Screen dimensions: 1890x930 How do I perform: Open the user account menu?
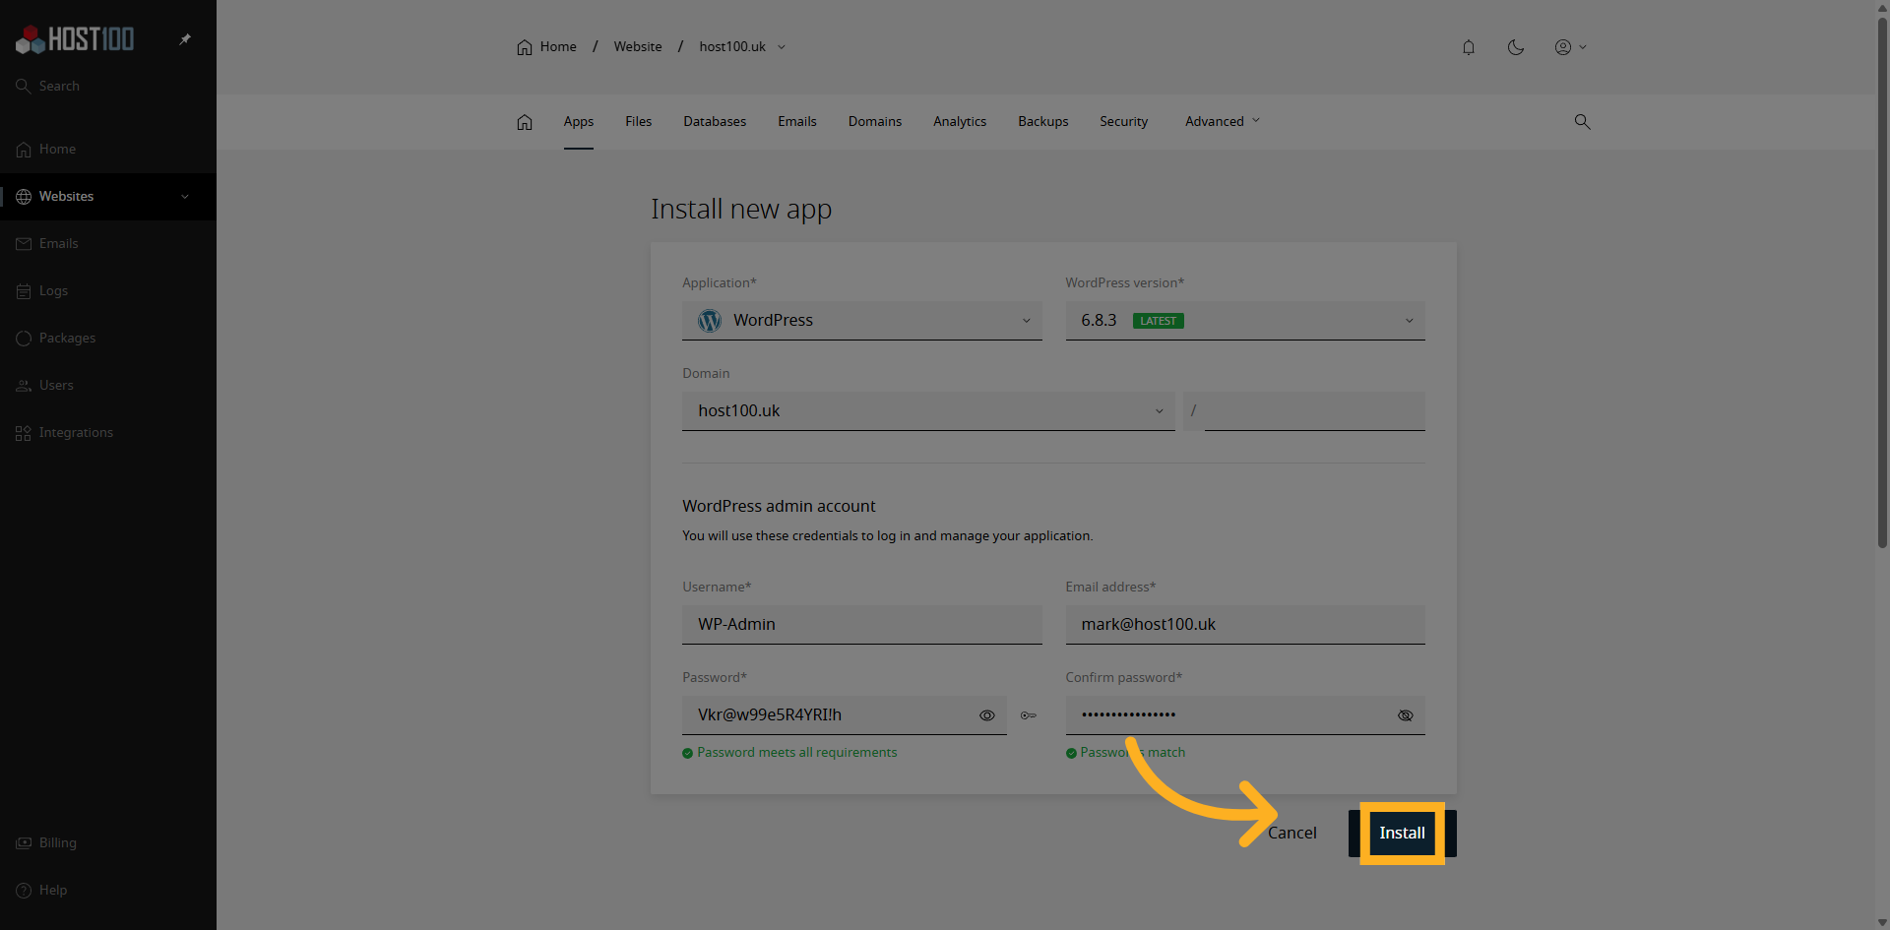pos(1570,47)
